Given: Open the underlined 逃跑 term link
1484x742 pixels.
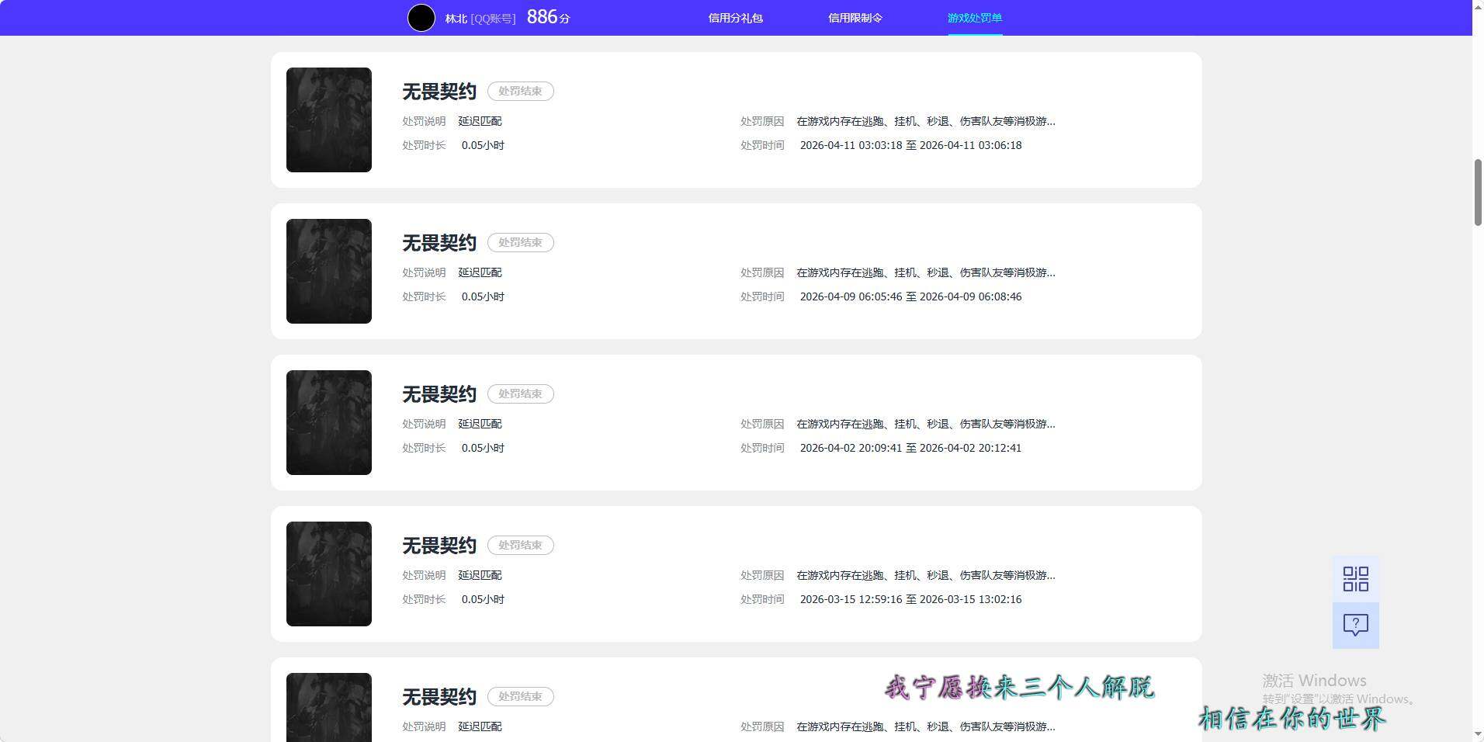Looking at the screenshot, I should click(877, 121).
